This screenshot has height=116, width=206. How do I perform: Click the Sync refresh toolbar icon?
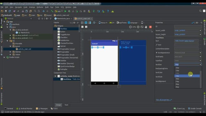10,11
